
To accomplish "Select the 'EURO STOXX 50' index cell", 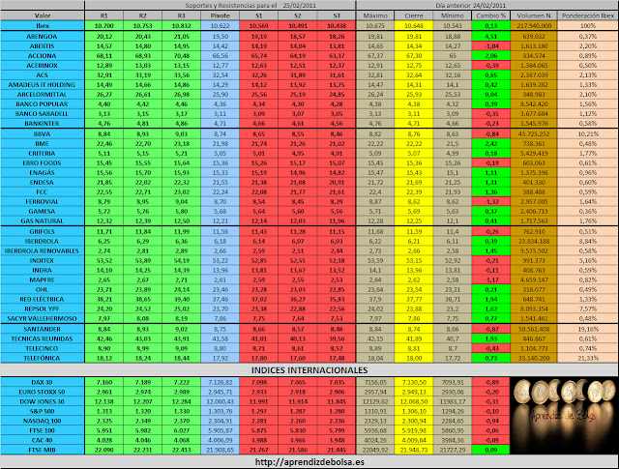I will pyautogui.click(x=43, y=392).
